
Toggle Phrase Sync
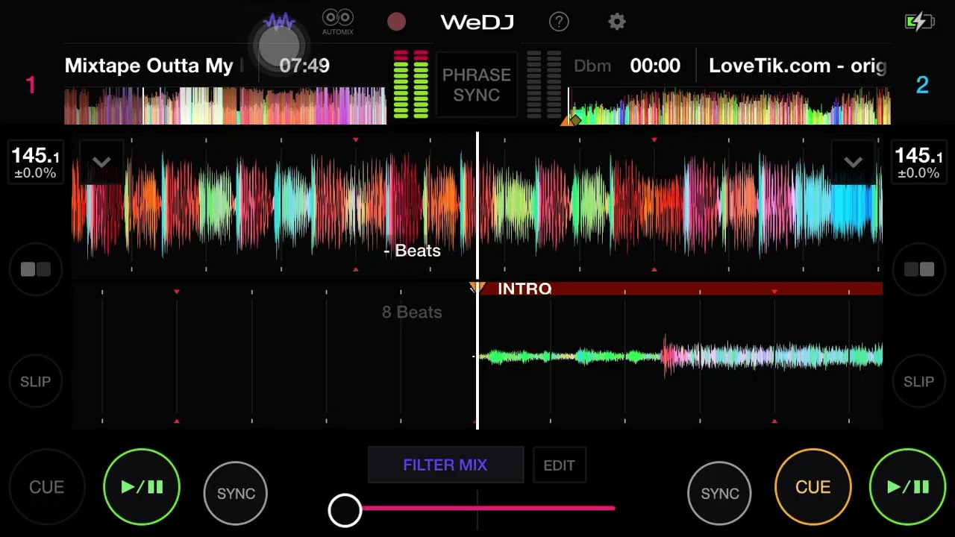pyautogui.click(x=477, y=85)
